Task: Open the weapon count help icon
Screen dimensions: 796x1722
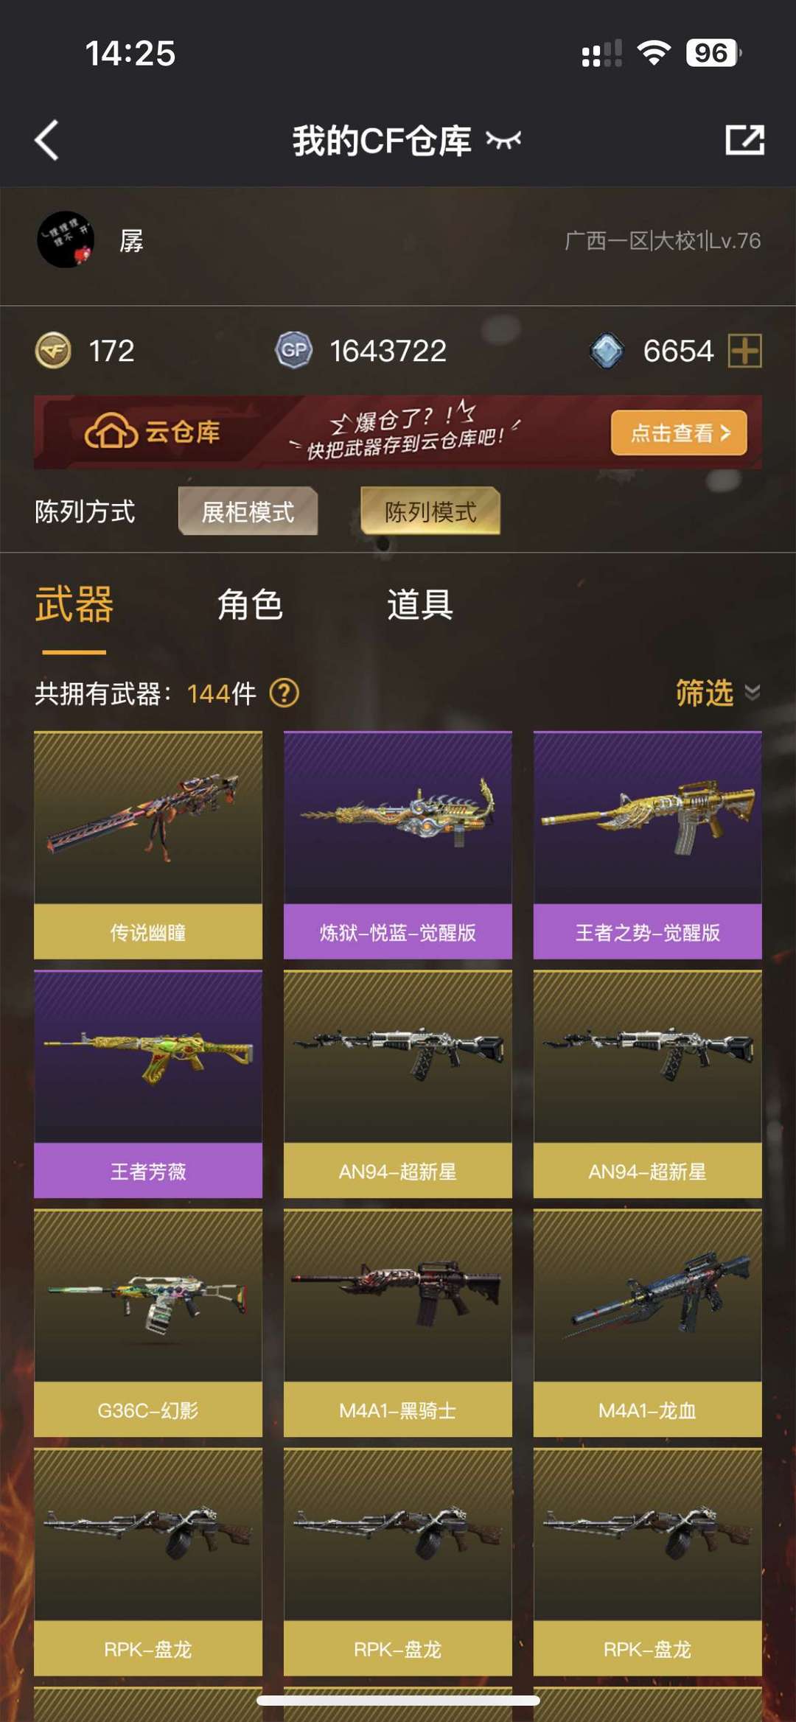Action: [284, 693]
